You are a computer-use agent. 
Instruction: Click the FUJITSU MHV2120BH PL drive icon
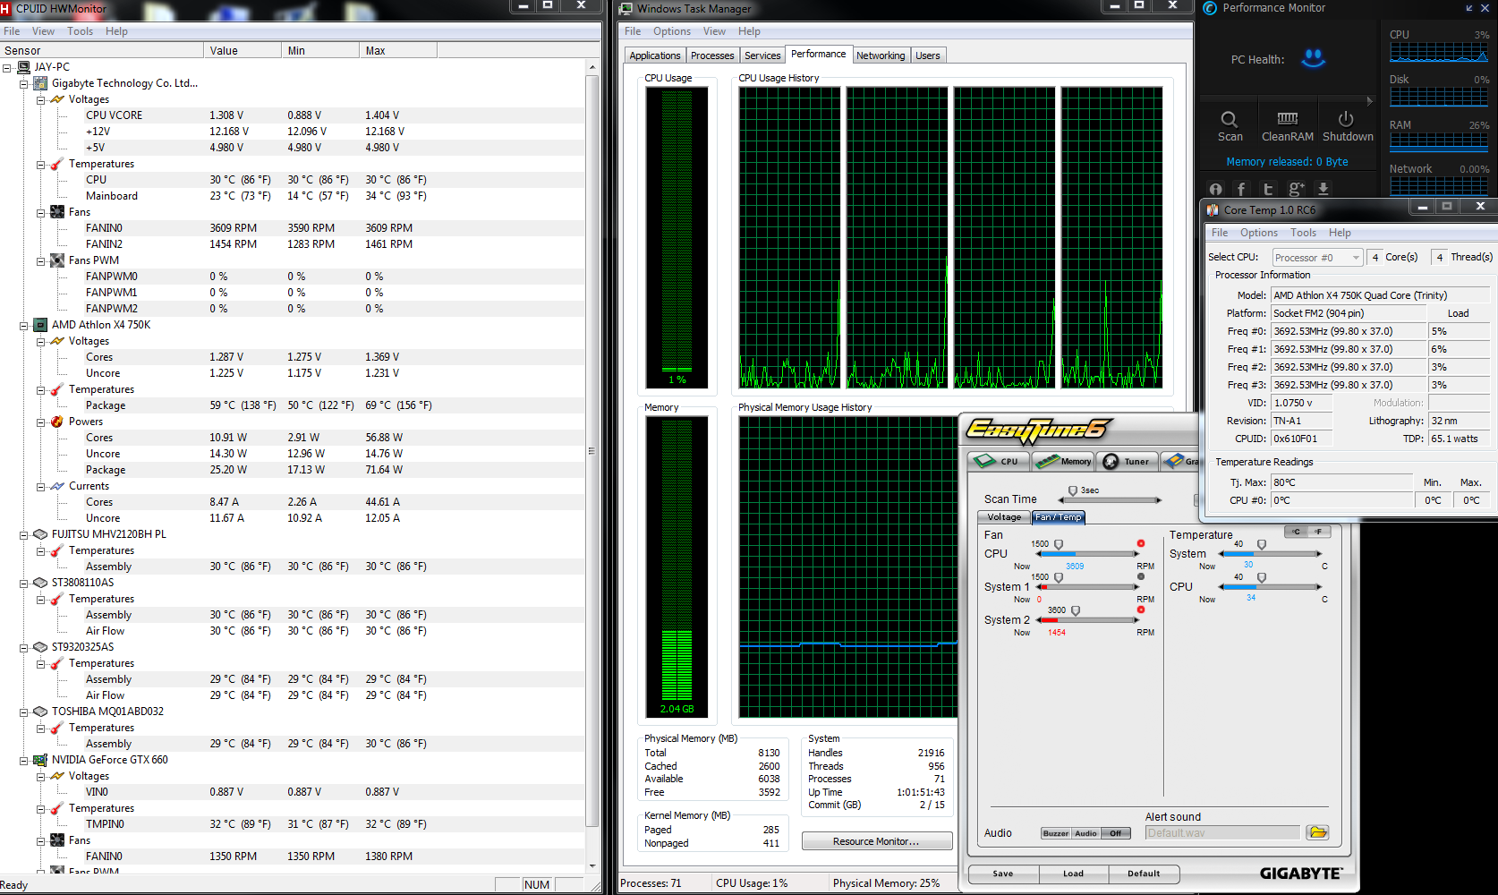[x=40, y=534]
